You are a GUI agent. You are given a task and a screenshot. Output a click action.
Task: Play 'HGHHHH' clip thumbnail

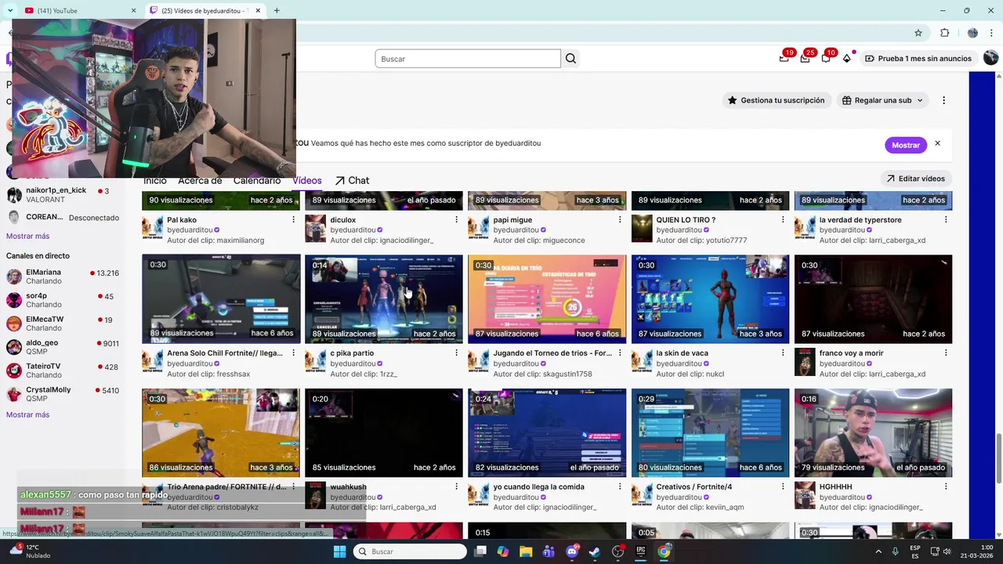(x=873, y=433)
